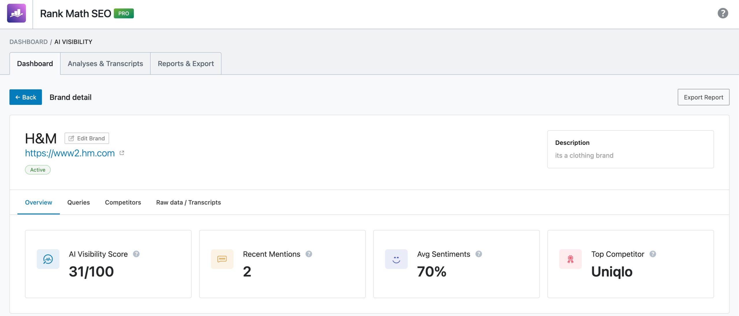Click the Recent Mentions speech bubble icon

[222, 259]
